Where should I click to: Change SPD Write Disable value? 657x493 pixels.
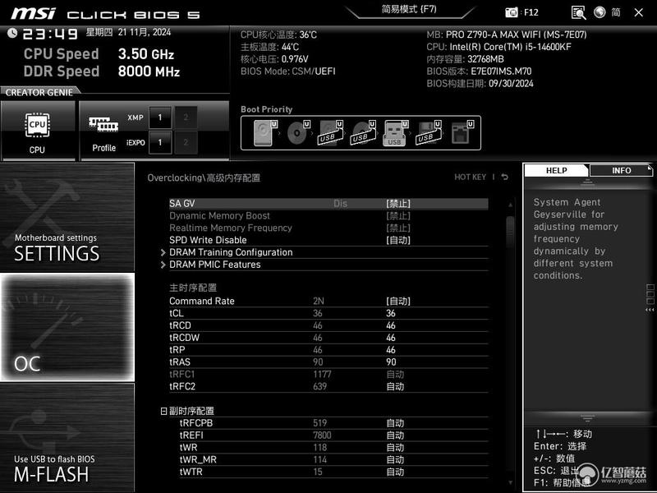(398, 240)
